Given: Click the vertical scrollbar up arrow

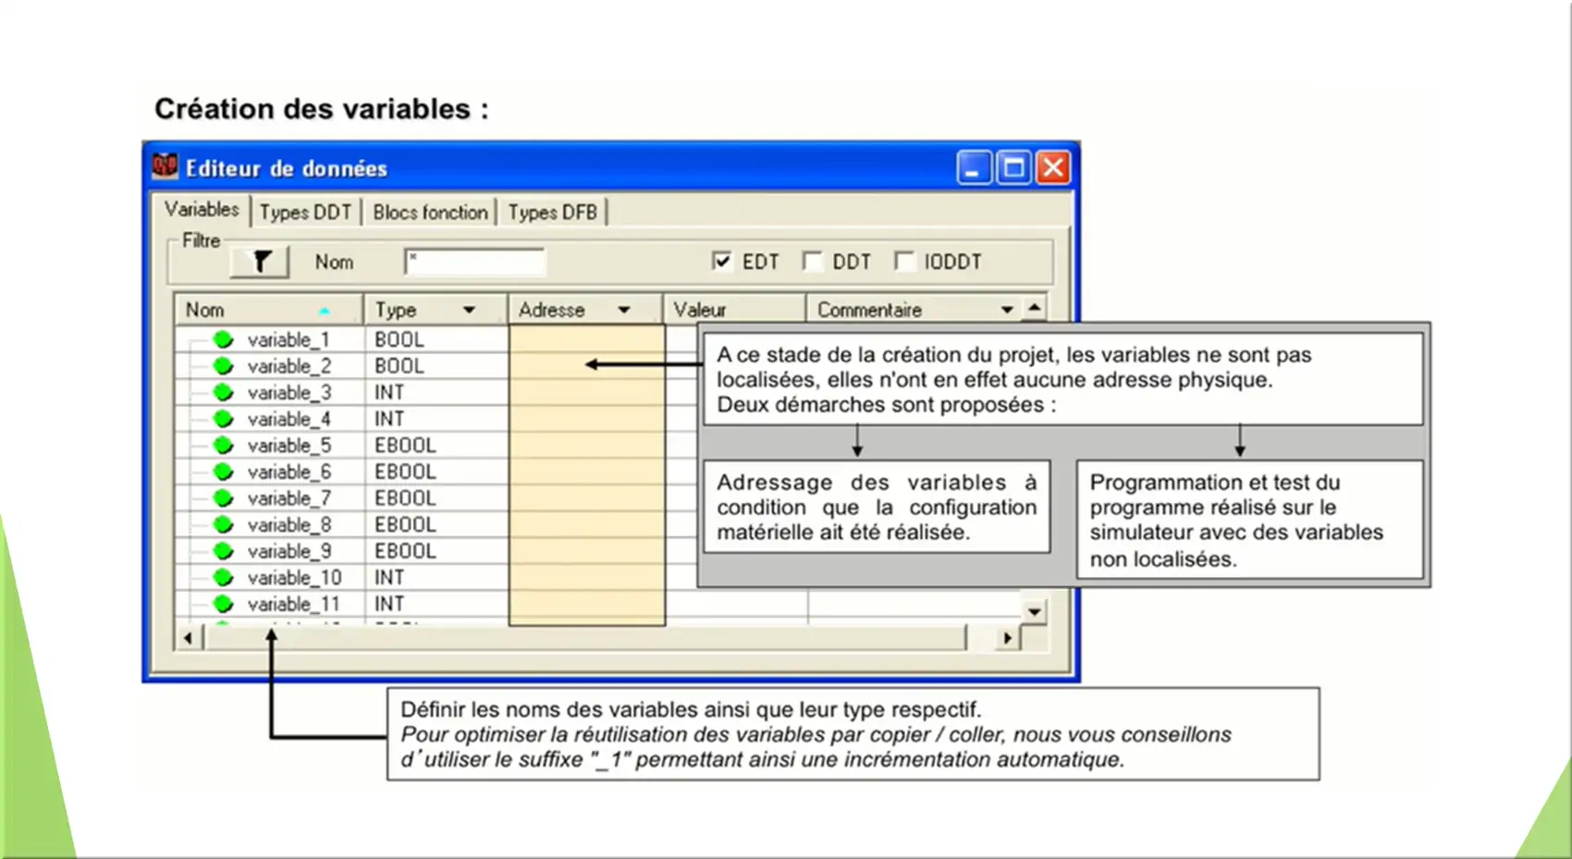Looking at the screenshot, I should click(x=1035, y=308).
